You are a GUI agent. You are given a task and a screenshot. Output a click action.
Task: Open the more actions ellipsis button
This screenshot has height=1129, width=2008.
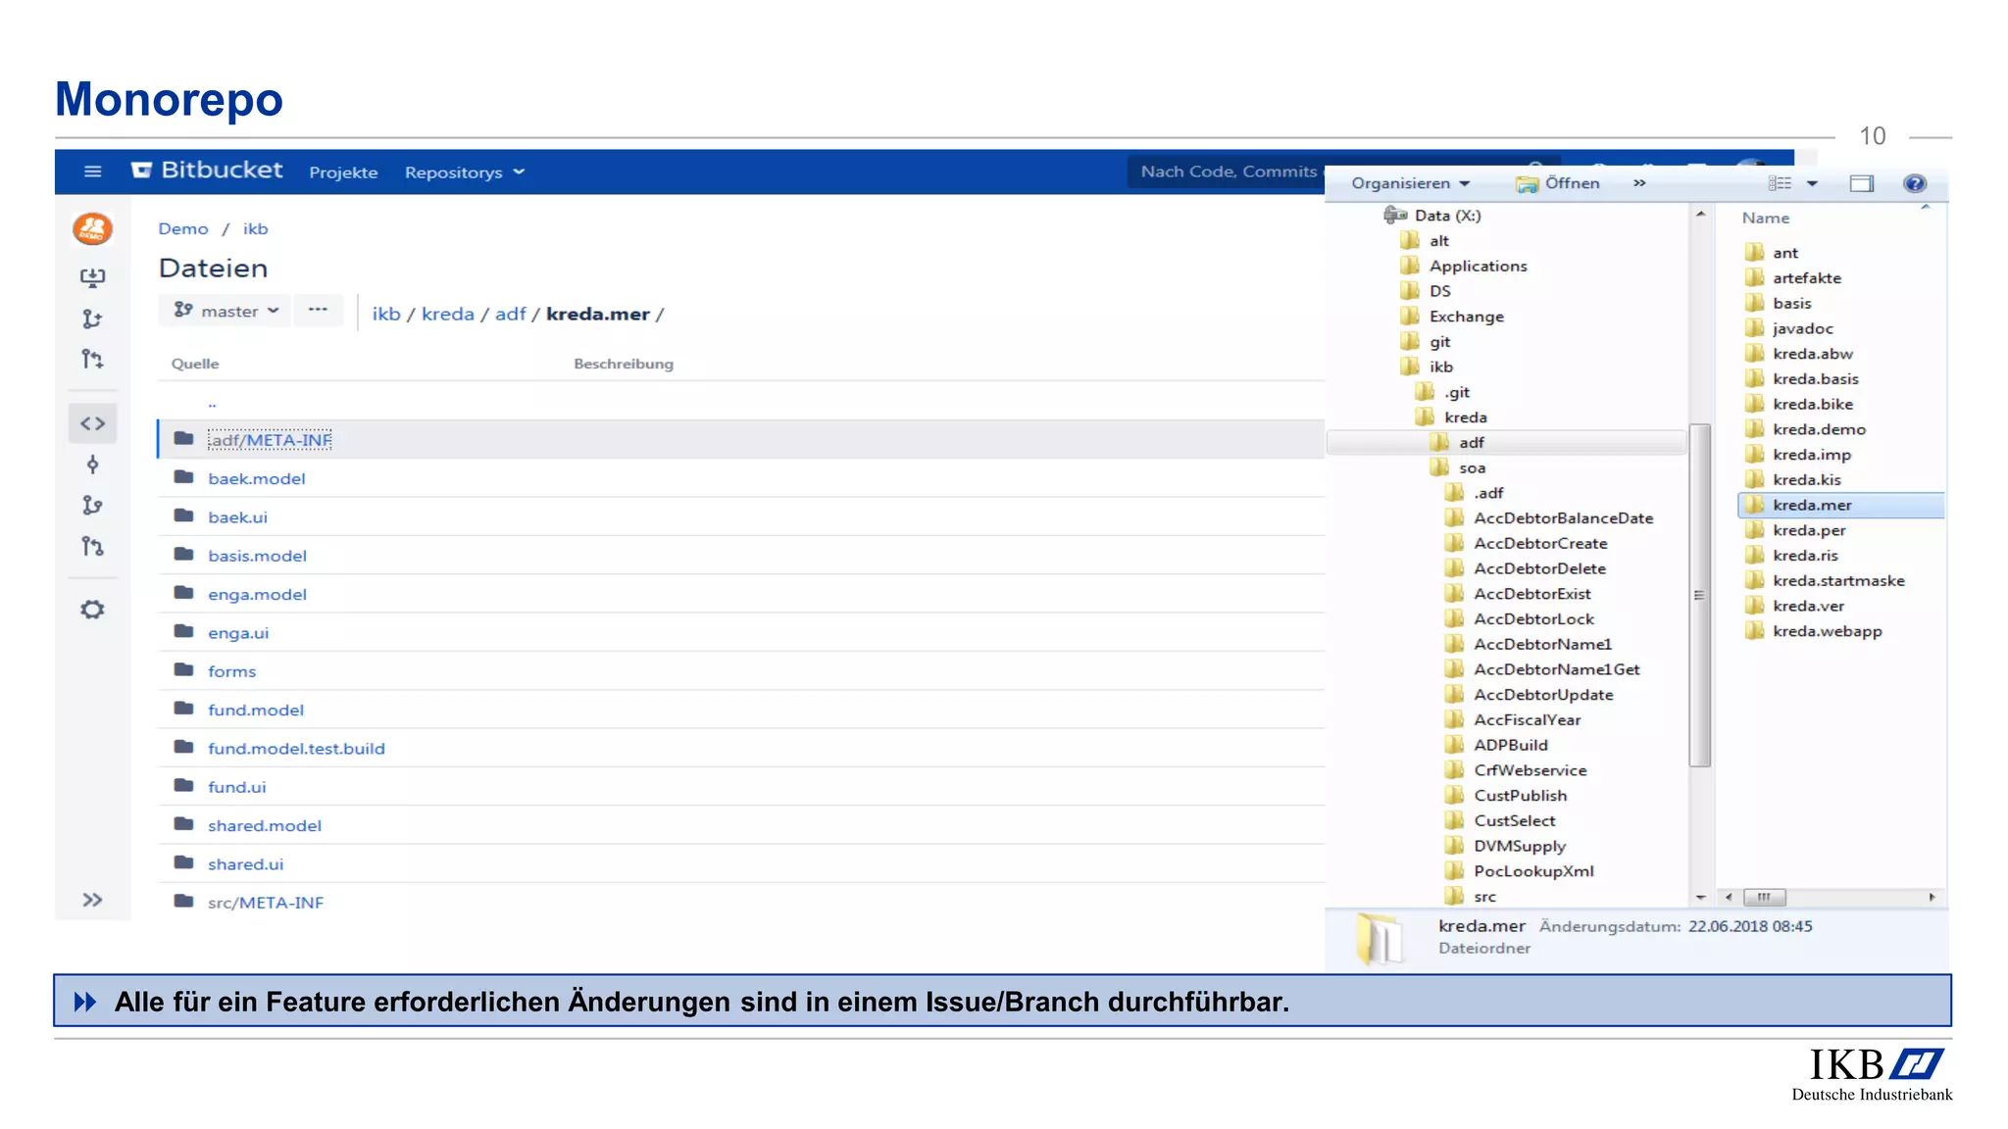click(318, 311)
